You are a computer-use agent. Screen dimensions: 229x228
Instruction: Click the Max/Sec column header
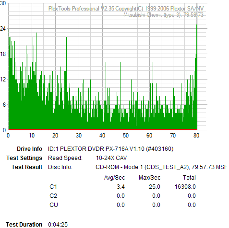coord(149,178)
